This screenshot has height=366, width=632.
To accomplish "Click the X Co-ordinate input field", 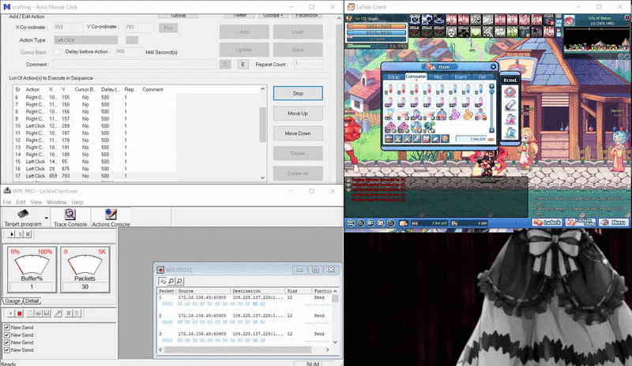I will point(68,28).
